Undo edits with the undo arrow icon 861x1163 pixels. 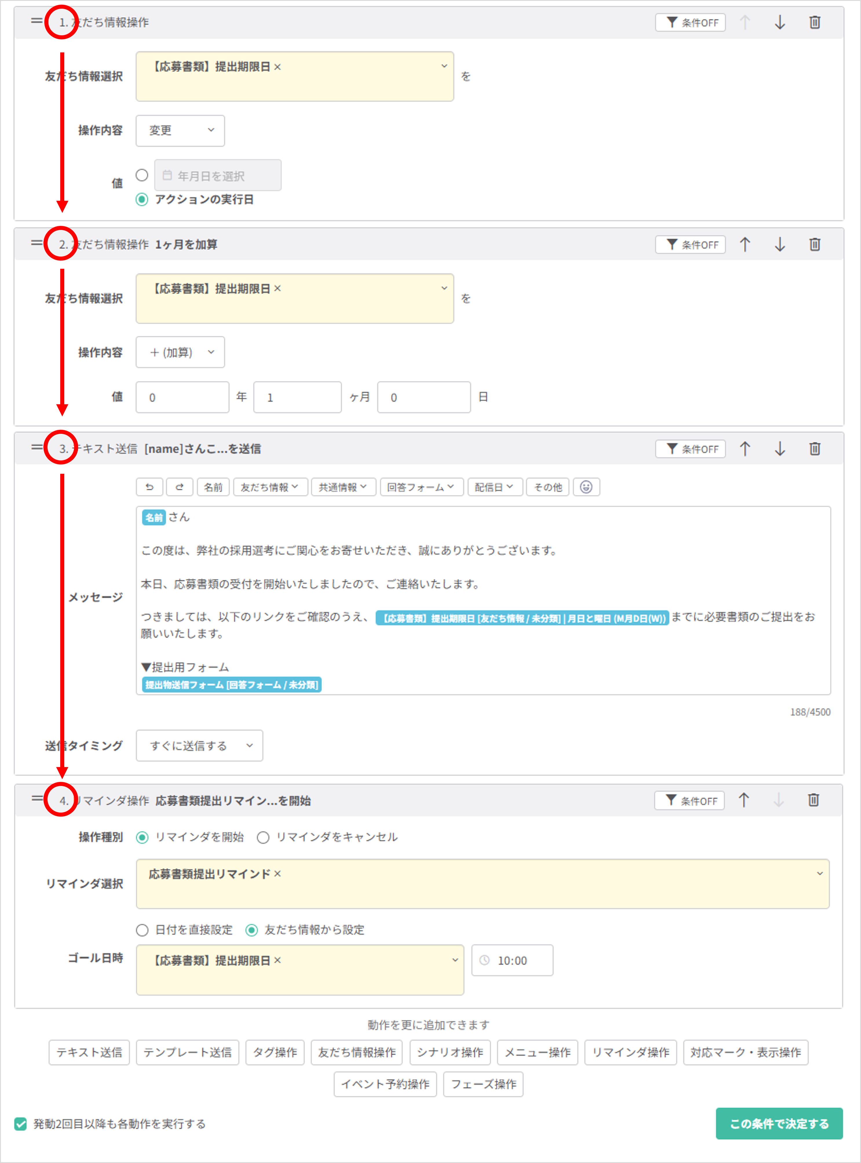click(x=149, y=487)
